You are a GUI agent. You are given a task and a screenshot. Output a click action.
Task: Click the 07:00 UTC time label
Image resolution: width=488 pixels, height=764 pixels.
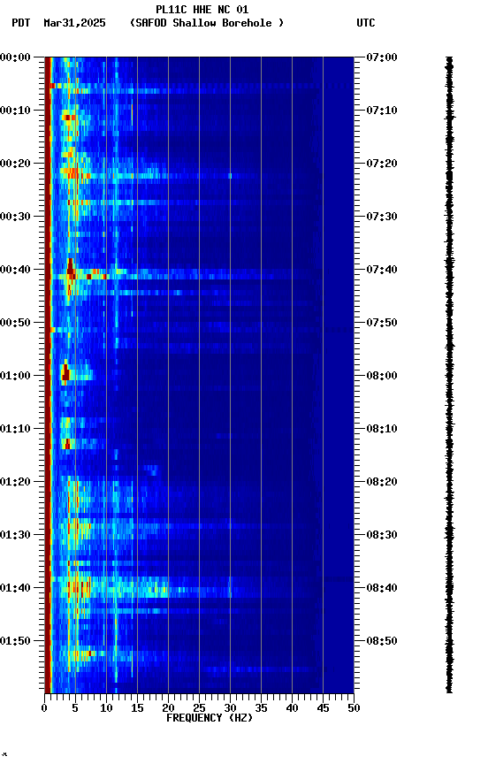(x=382, y=57)
